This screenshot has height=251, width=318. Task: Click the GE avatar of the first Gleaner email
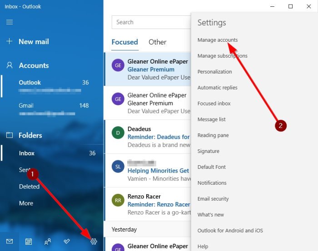[118, 65]
